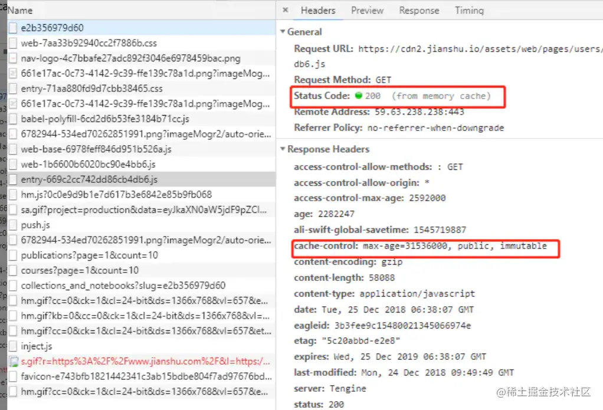Image resolution: width=603 pixels, height=410 pixels.
Task: Switch to the Preview tab
Action: point(367,10)
